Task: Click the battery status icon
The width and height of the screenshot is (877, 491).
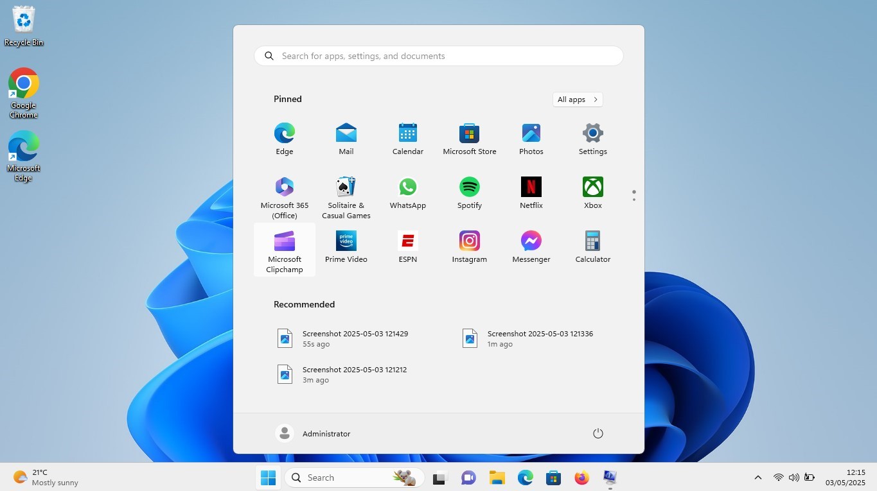Action: [810, 478]
